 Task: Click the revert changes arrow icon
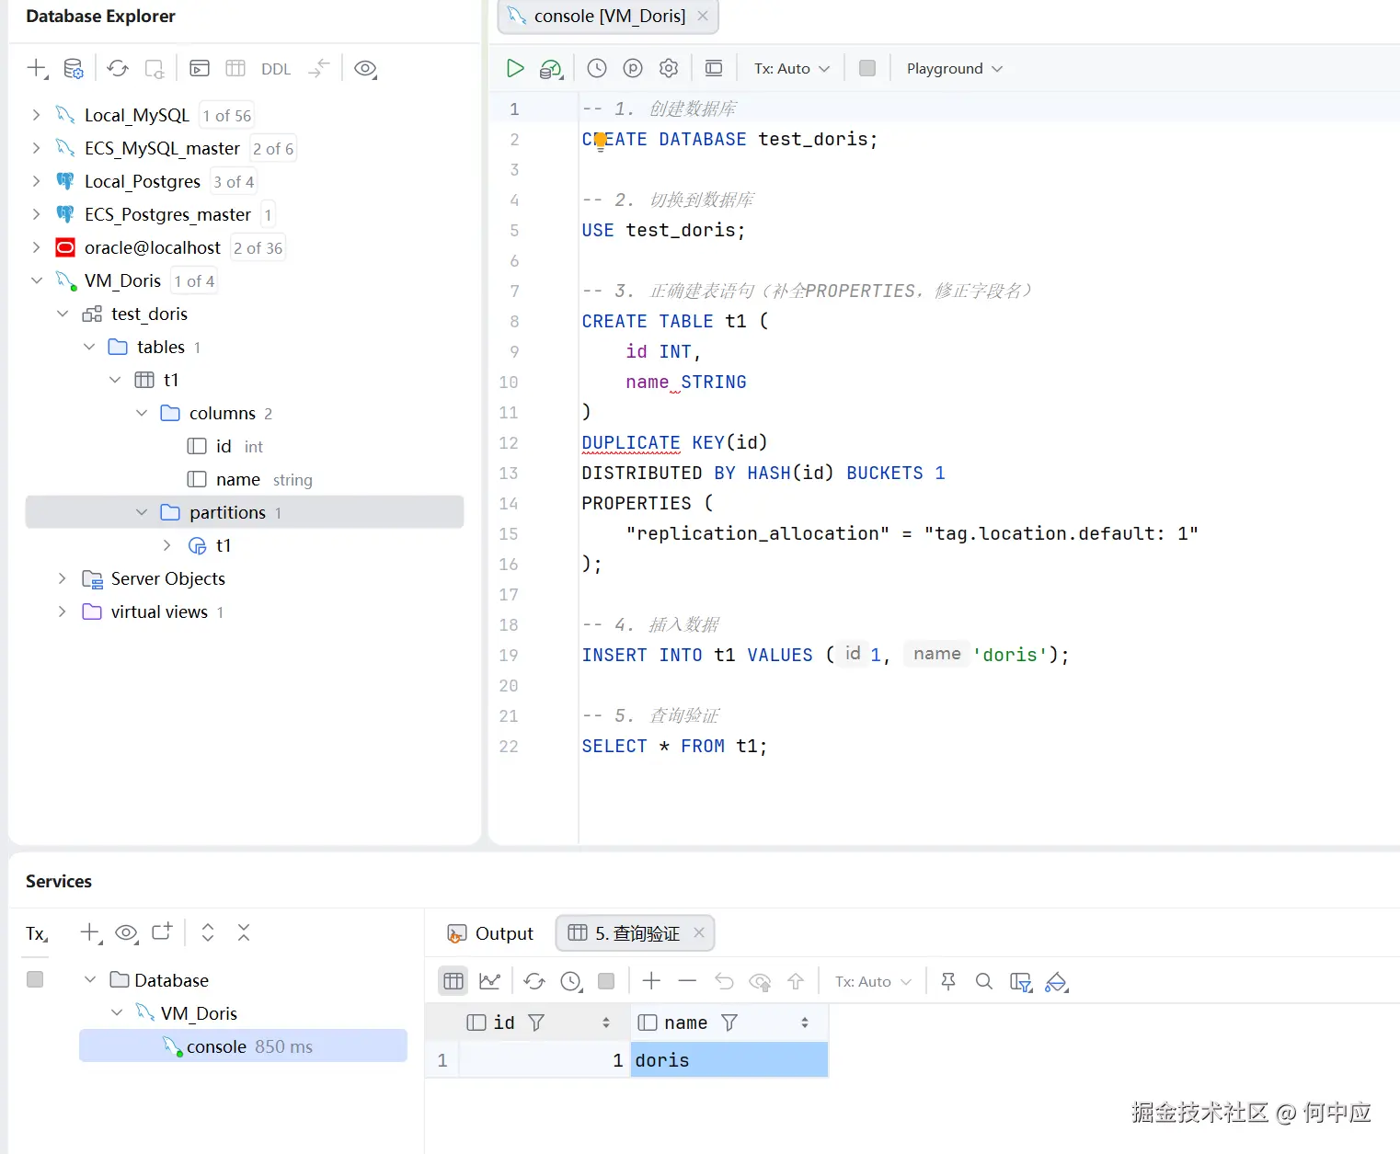click(x=724, y=981)
